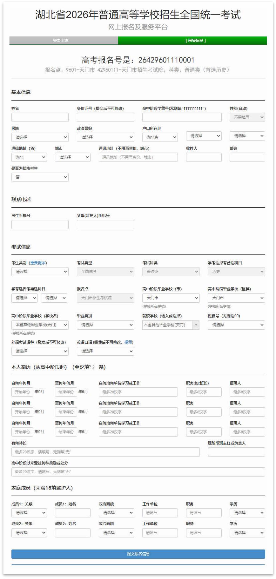
Task: Open the 外语考试语种 dropdown
Action: tap(40, 351)
